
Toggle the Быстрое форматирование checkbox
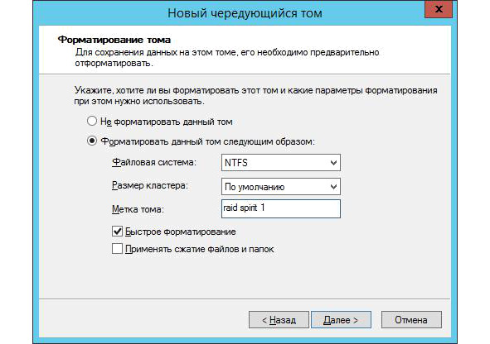[x=117, y=232]
